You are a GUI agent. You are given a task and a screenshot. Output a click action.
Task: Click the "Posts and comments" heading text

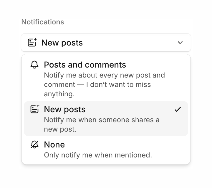coord(85,65)
